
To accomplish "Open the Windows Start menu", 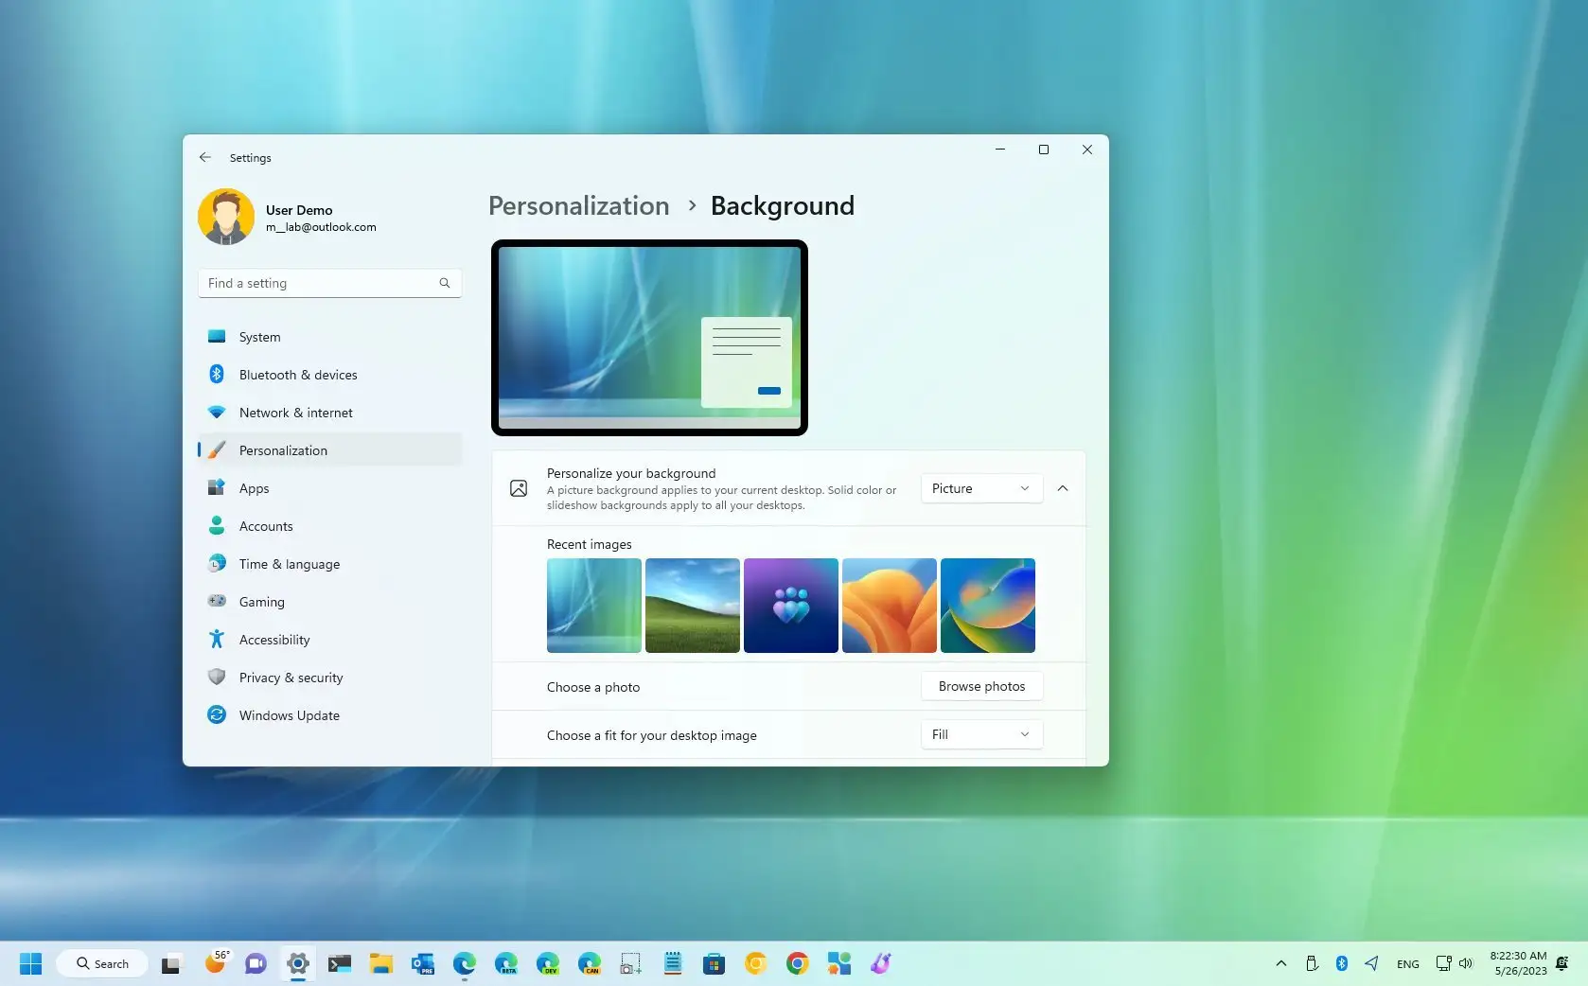I will point(30,963).
